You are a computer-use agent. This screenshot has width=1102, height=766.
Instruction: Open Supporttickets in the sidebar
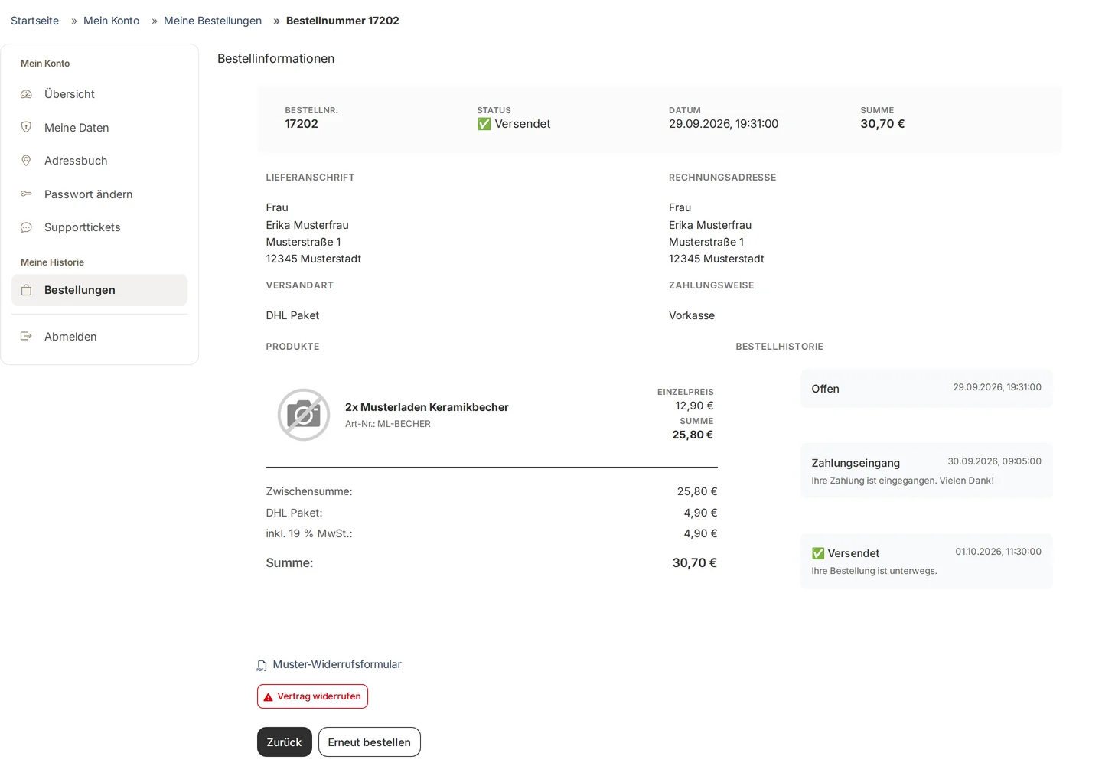[99, 227]
